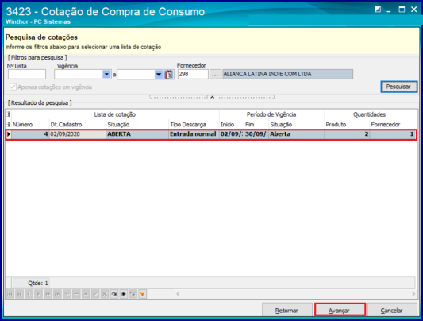Click the insert record plus icon
Viewport: 423px width, 321px height.
(x=67, y=294)
